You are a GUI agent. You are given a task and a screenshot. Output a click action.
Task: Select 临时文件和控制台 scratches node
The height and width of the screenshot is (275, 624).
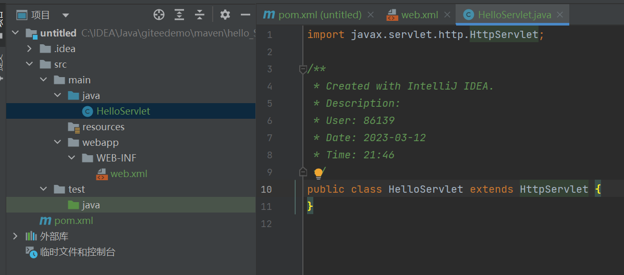(x=130, y=252)
